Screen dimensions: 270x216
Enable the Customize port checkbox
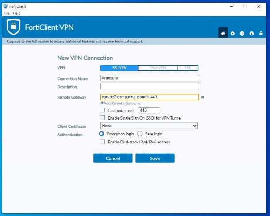(102, 110)
